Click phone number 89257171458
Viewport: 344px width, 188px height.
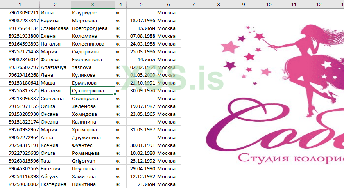[20, 51]
